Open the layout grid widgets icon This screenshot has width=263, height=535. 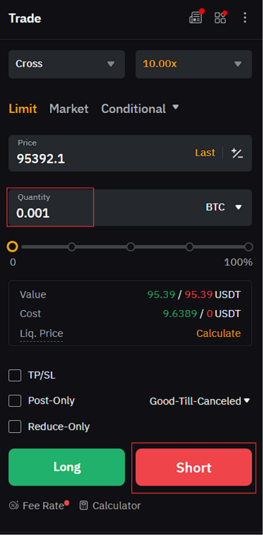pos(220,18)
